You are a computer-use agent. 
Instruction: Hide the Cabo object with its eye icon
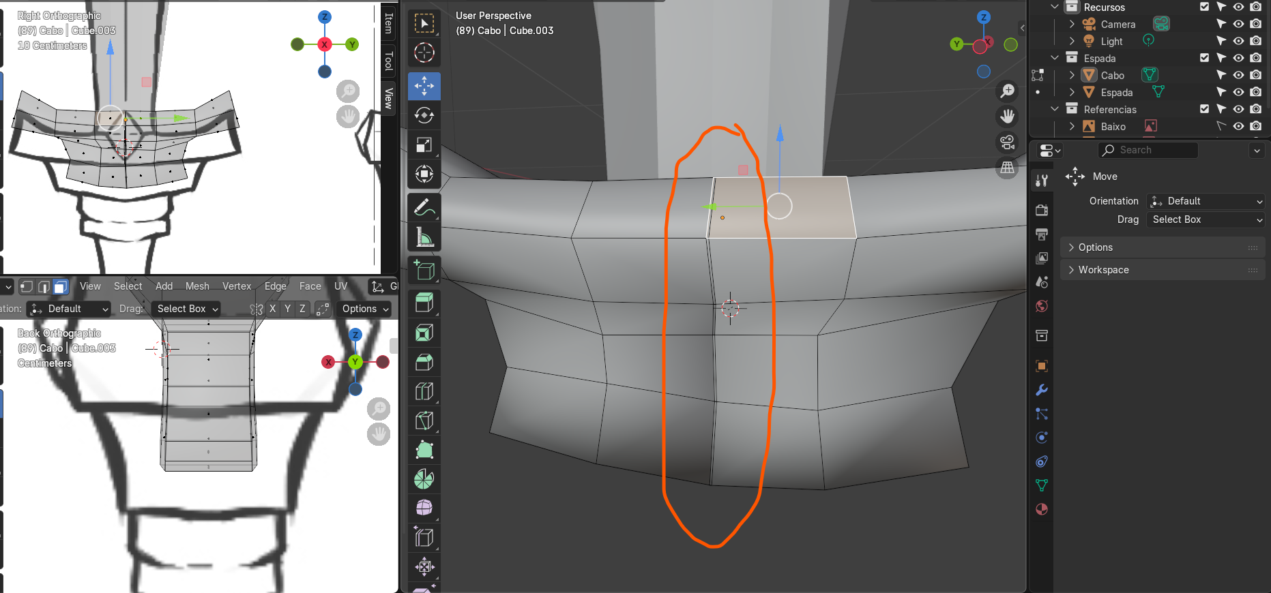click(1238, 75)
